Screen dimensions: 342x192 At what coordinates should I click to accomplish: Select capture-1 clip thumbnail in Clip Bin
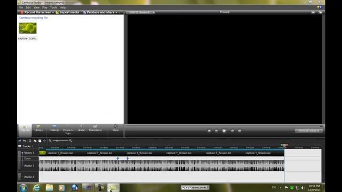(28, 28)
